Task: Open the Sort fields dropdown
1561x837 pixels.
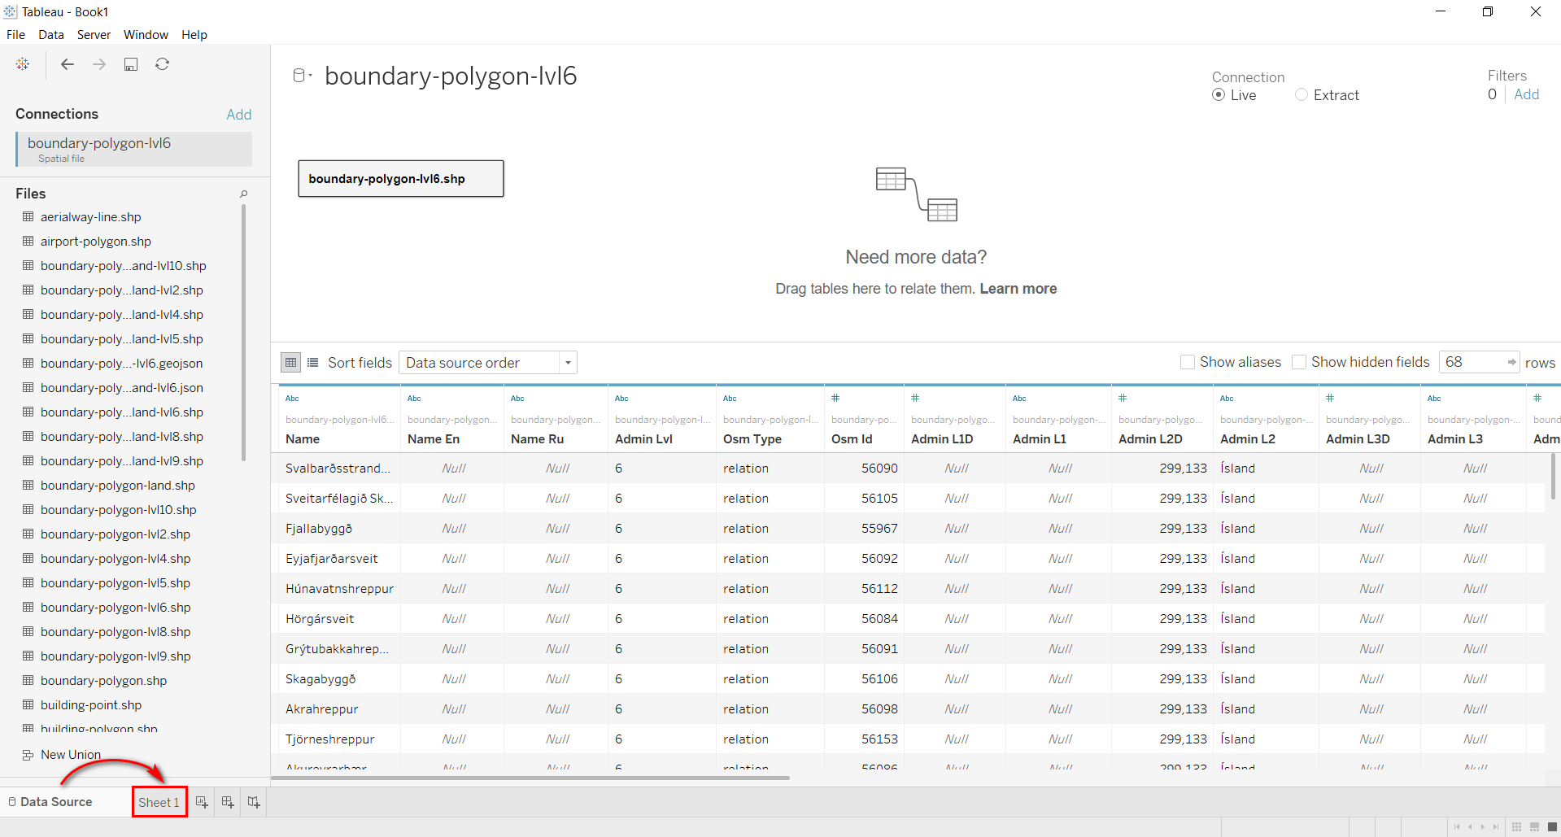Action: 488,363
